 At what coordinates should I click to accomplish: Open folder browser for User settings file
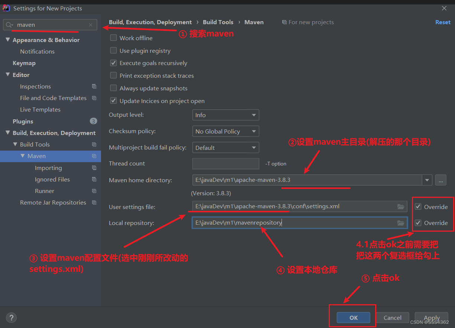pyautogui.click(x=401, y=207)
